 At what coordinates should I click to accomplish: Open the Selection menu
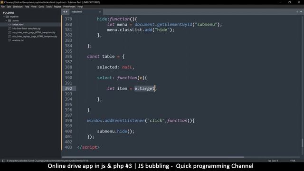pos(18,7)
